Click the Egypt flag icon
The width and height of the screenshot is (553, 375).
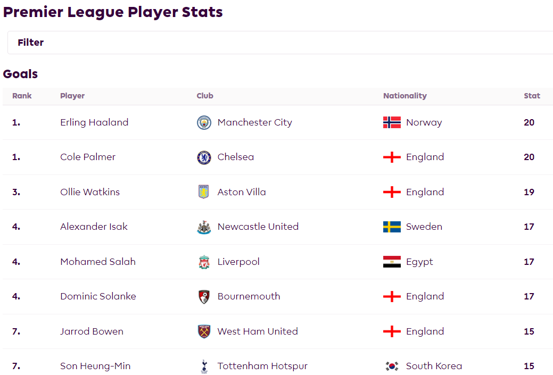392,262
